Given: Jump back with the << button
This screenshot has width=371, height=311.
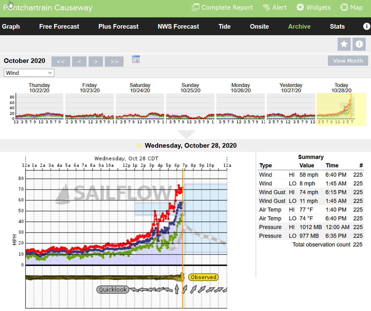Looking at the screenshot, I should [61, 61].
